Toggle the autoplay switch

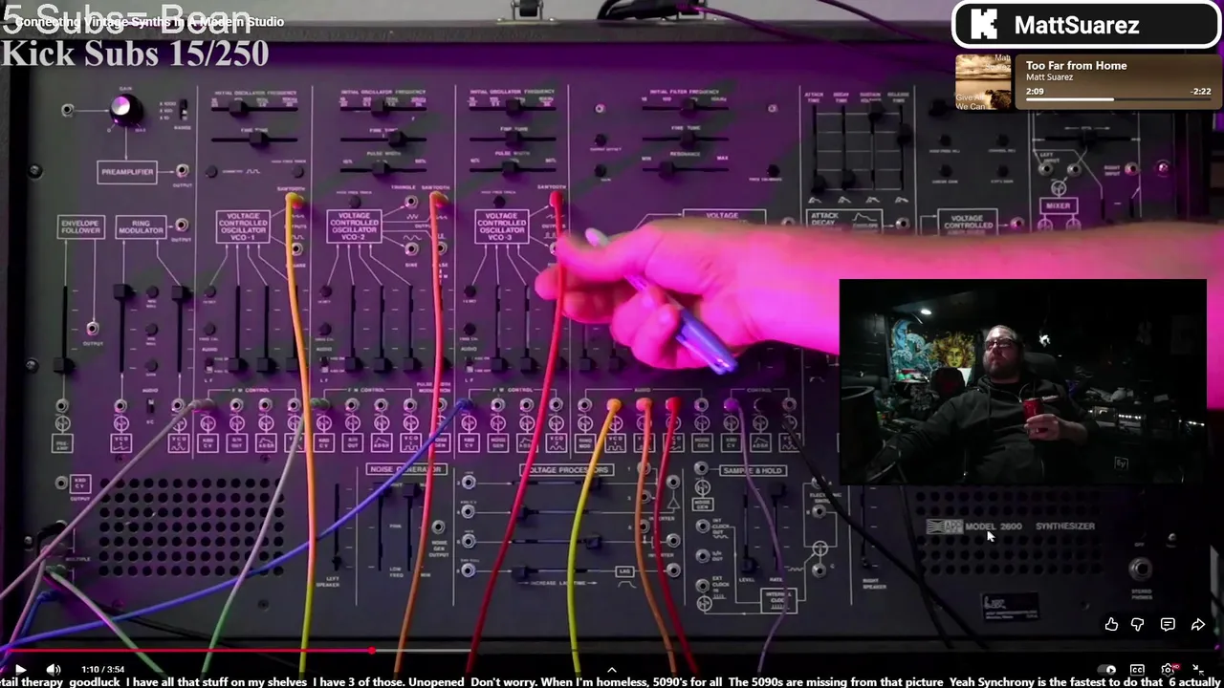(1107, 670)
